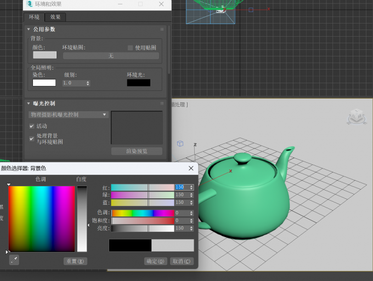373x281 pixels.
Task: Pick a color with the eyedropper tool
Action: [x=14, y=260]
